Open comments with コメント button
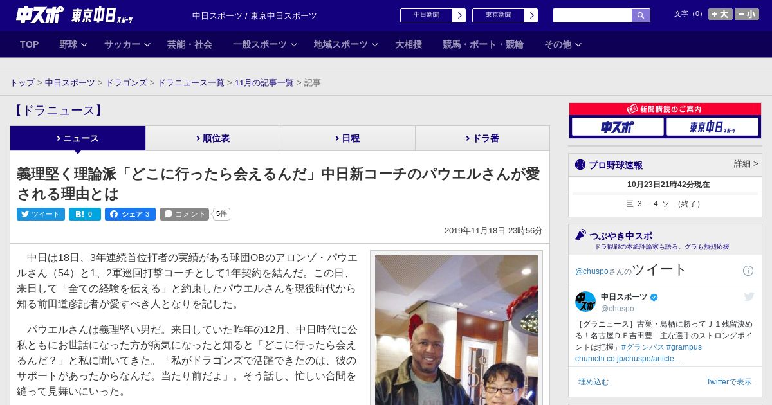Viewport: 772px width, 405px height. [x=184, y=214]
